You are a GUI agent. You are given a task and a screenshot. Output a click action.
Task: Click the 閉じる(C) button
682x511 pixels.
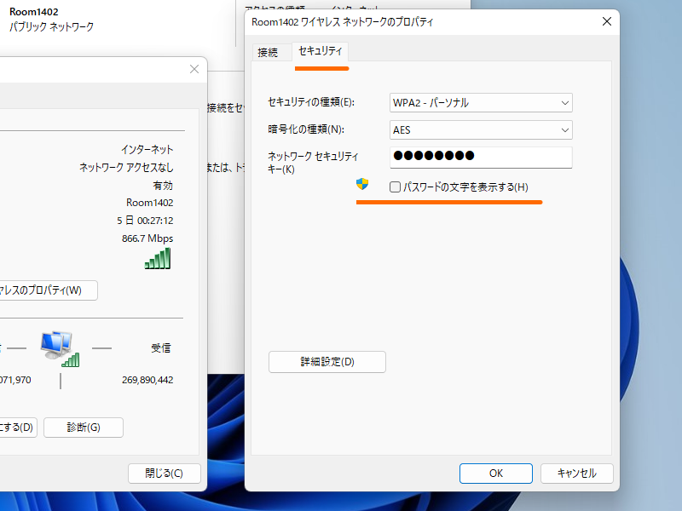click(x=164, y=473)
